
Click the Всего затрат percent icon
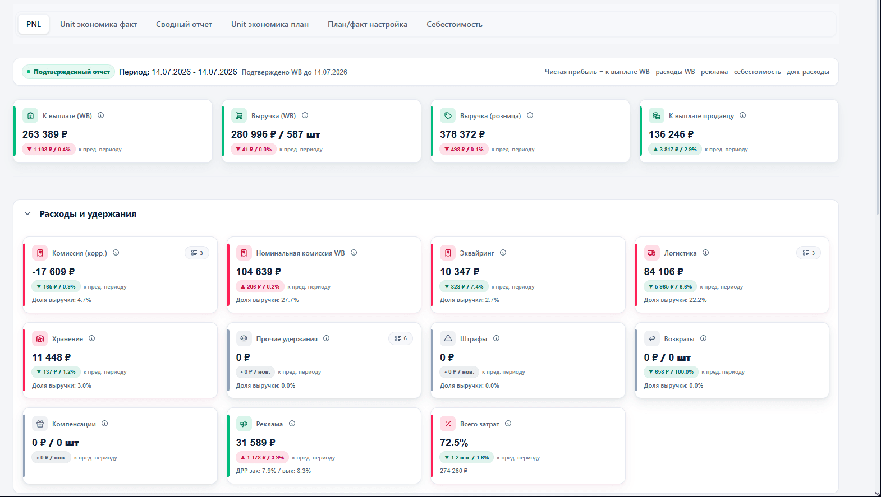[448, 424]
